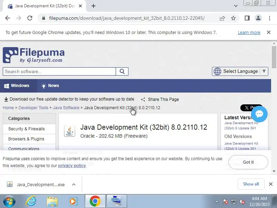Open the Chrome three-dot menu
Screen dimensions: 277x208
coord(269,18)
